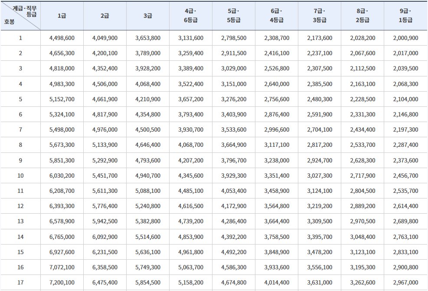428x291 pixels.
Task: Click the value 5,851,300
Action: [x=62, y=161]
